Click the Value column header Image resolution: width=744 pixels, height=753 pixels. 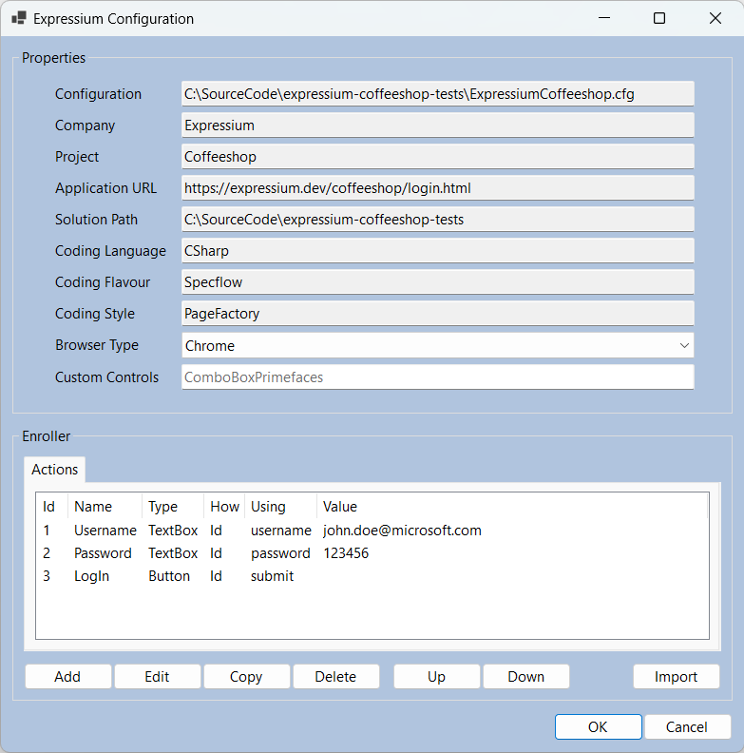coord(512,506)
